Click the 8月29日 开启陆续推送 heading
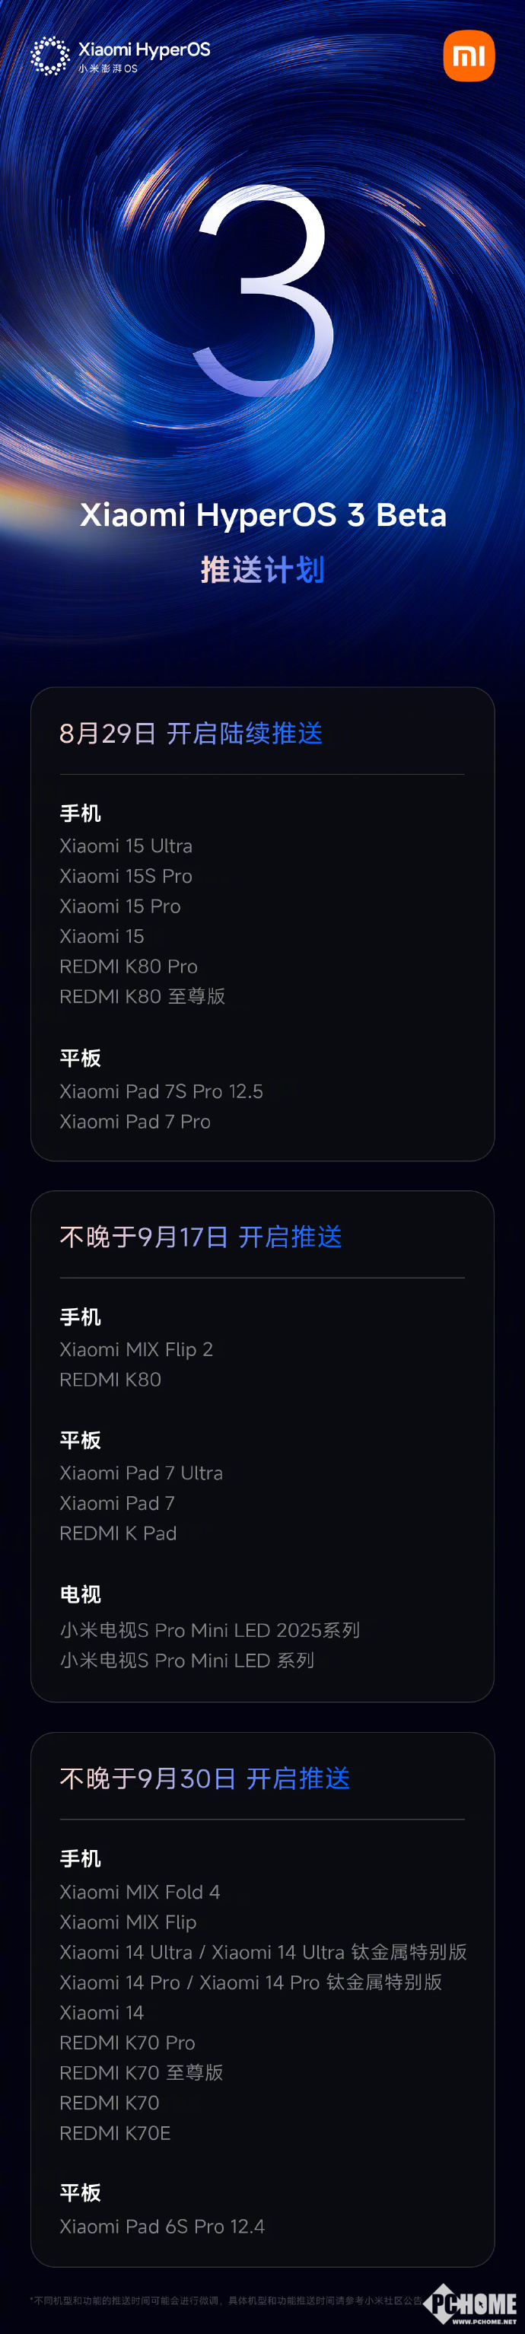This screenshot has width=525, height=2334. tap(191, 733)
